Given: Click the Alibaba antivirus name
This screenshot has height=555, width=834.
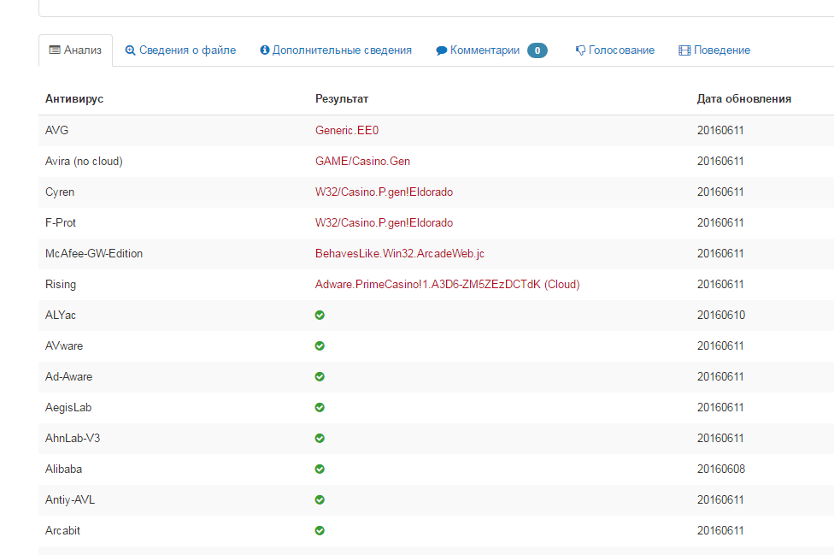Looking at the screenshot, I should 63,469.
